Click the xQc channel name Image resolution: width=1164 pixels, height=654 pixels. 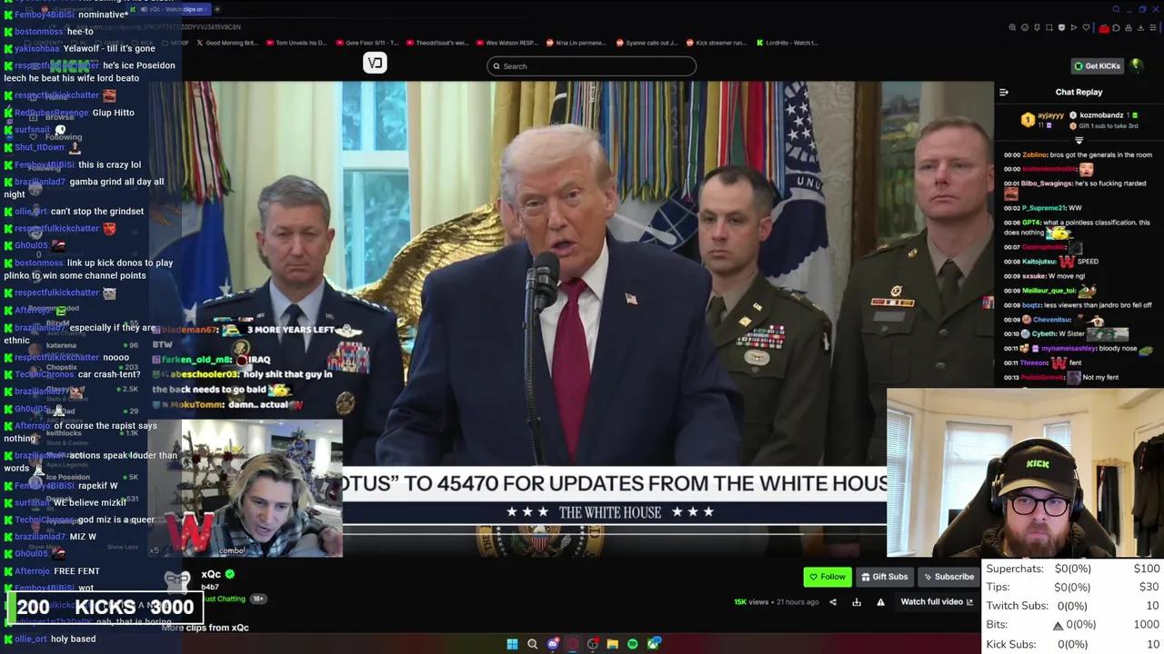point(211,574)
